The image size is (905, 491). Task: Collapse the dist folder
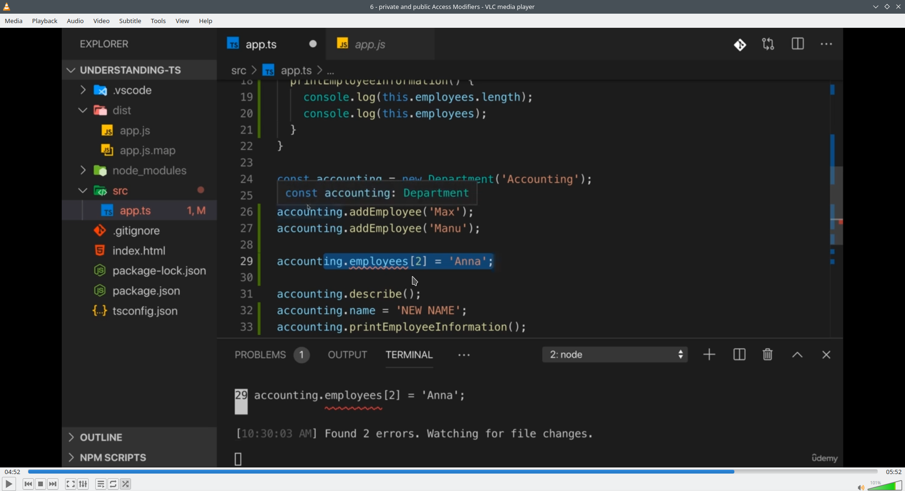(x=140, y=110)
